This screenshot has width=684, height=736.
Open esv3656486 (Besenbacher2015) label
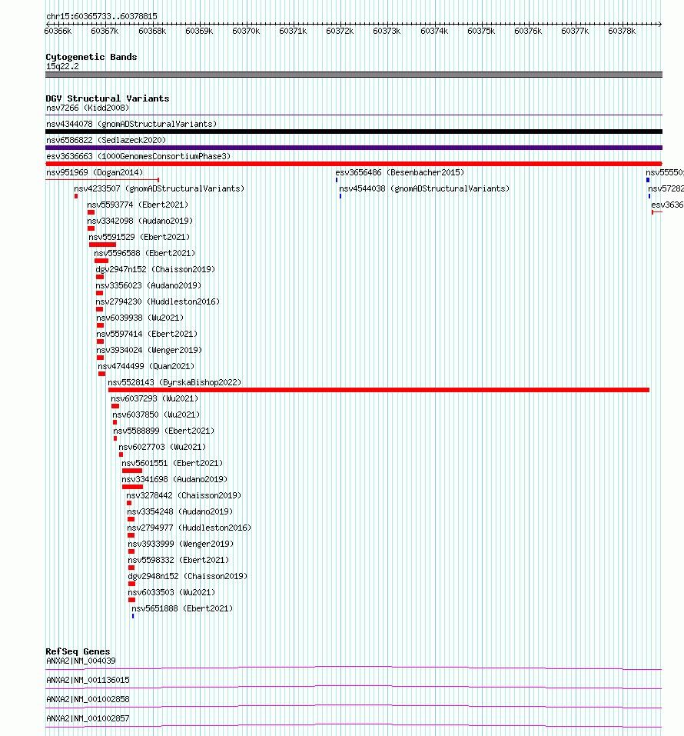coord(400,172)
